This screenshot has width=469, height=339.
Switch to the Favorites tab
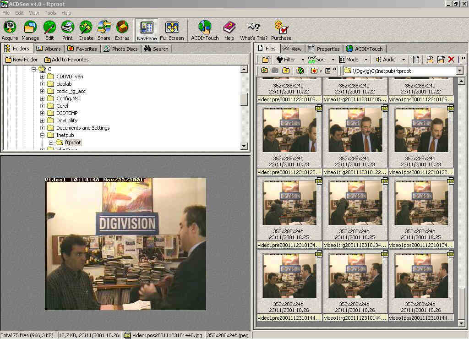[x=82, y=49]
